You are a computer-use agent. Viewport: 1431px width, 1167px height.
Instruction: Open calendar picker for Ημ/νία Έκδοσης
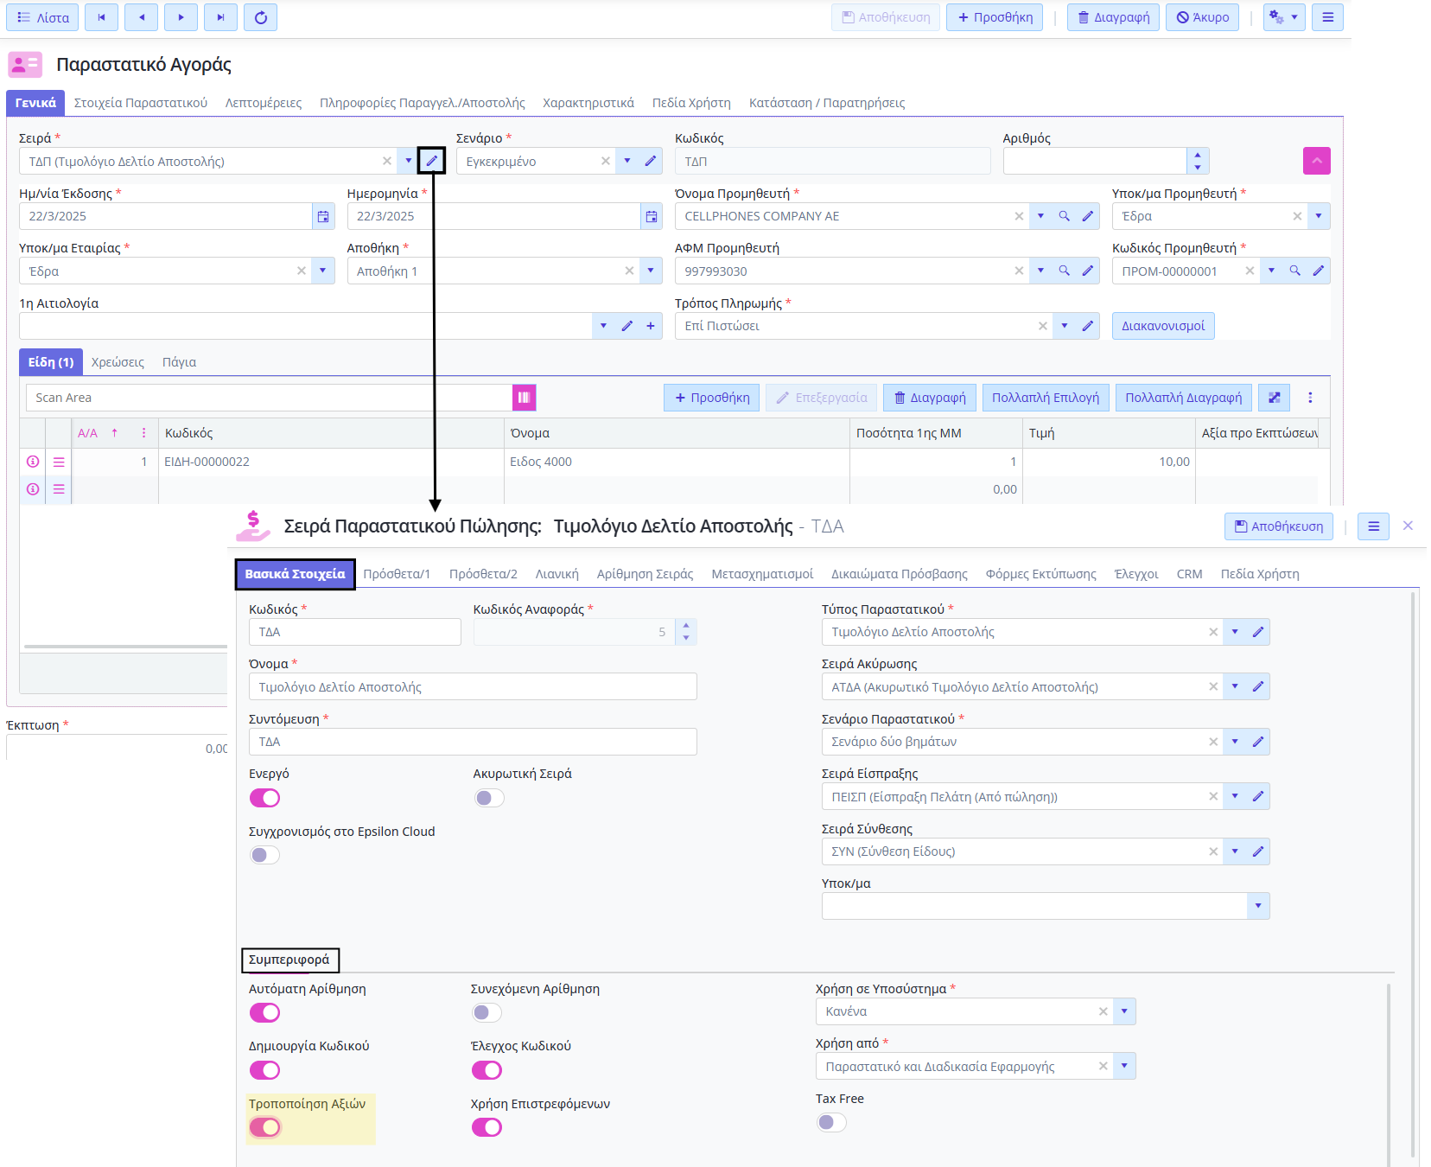click(x=323, y=217)
